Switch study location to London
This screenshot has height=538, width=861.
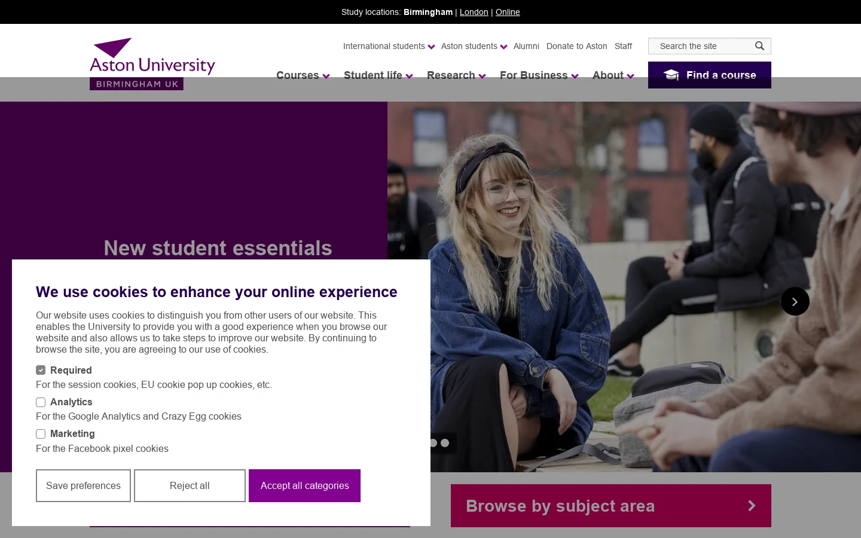(x=474, y=12)
